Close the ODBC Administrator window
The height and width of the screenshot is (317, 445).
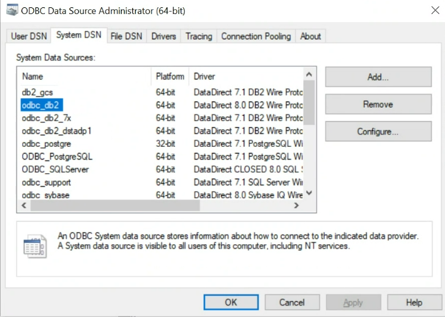pyautogui.click(x=435, y=10)
